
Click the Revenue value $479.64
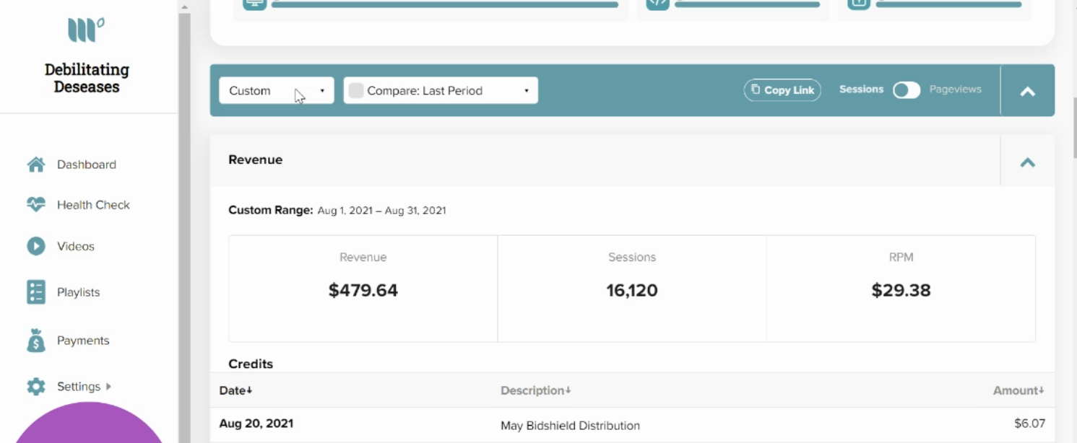363,291
